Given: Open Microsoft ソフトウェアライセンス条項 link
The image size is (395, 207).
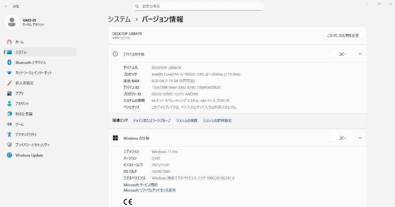Looking at the screenshot, I should click(149, 191).
